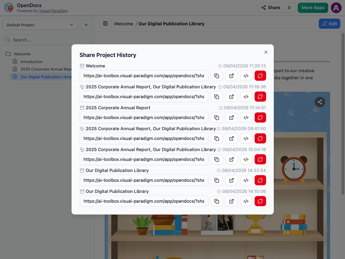Click the Visual Paradigm link

[53, 11]
